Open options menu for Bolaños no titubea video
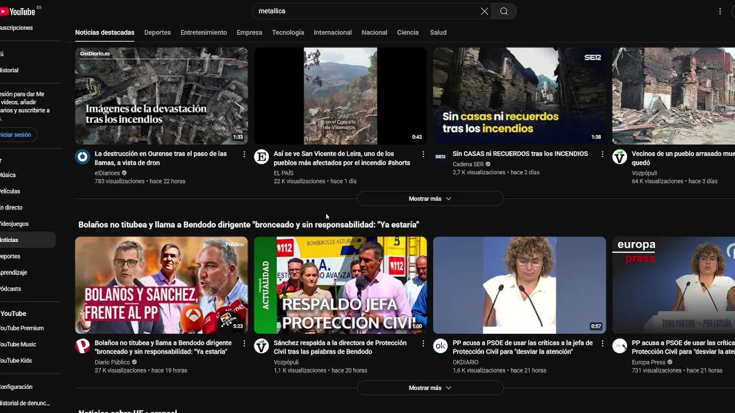The width and height of the screenshot is (735, 413). pyautogui.click(x=244, y=344)
